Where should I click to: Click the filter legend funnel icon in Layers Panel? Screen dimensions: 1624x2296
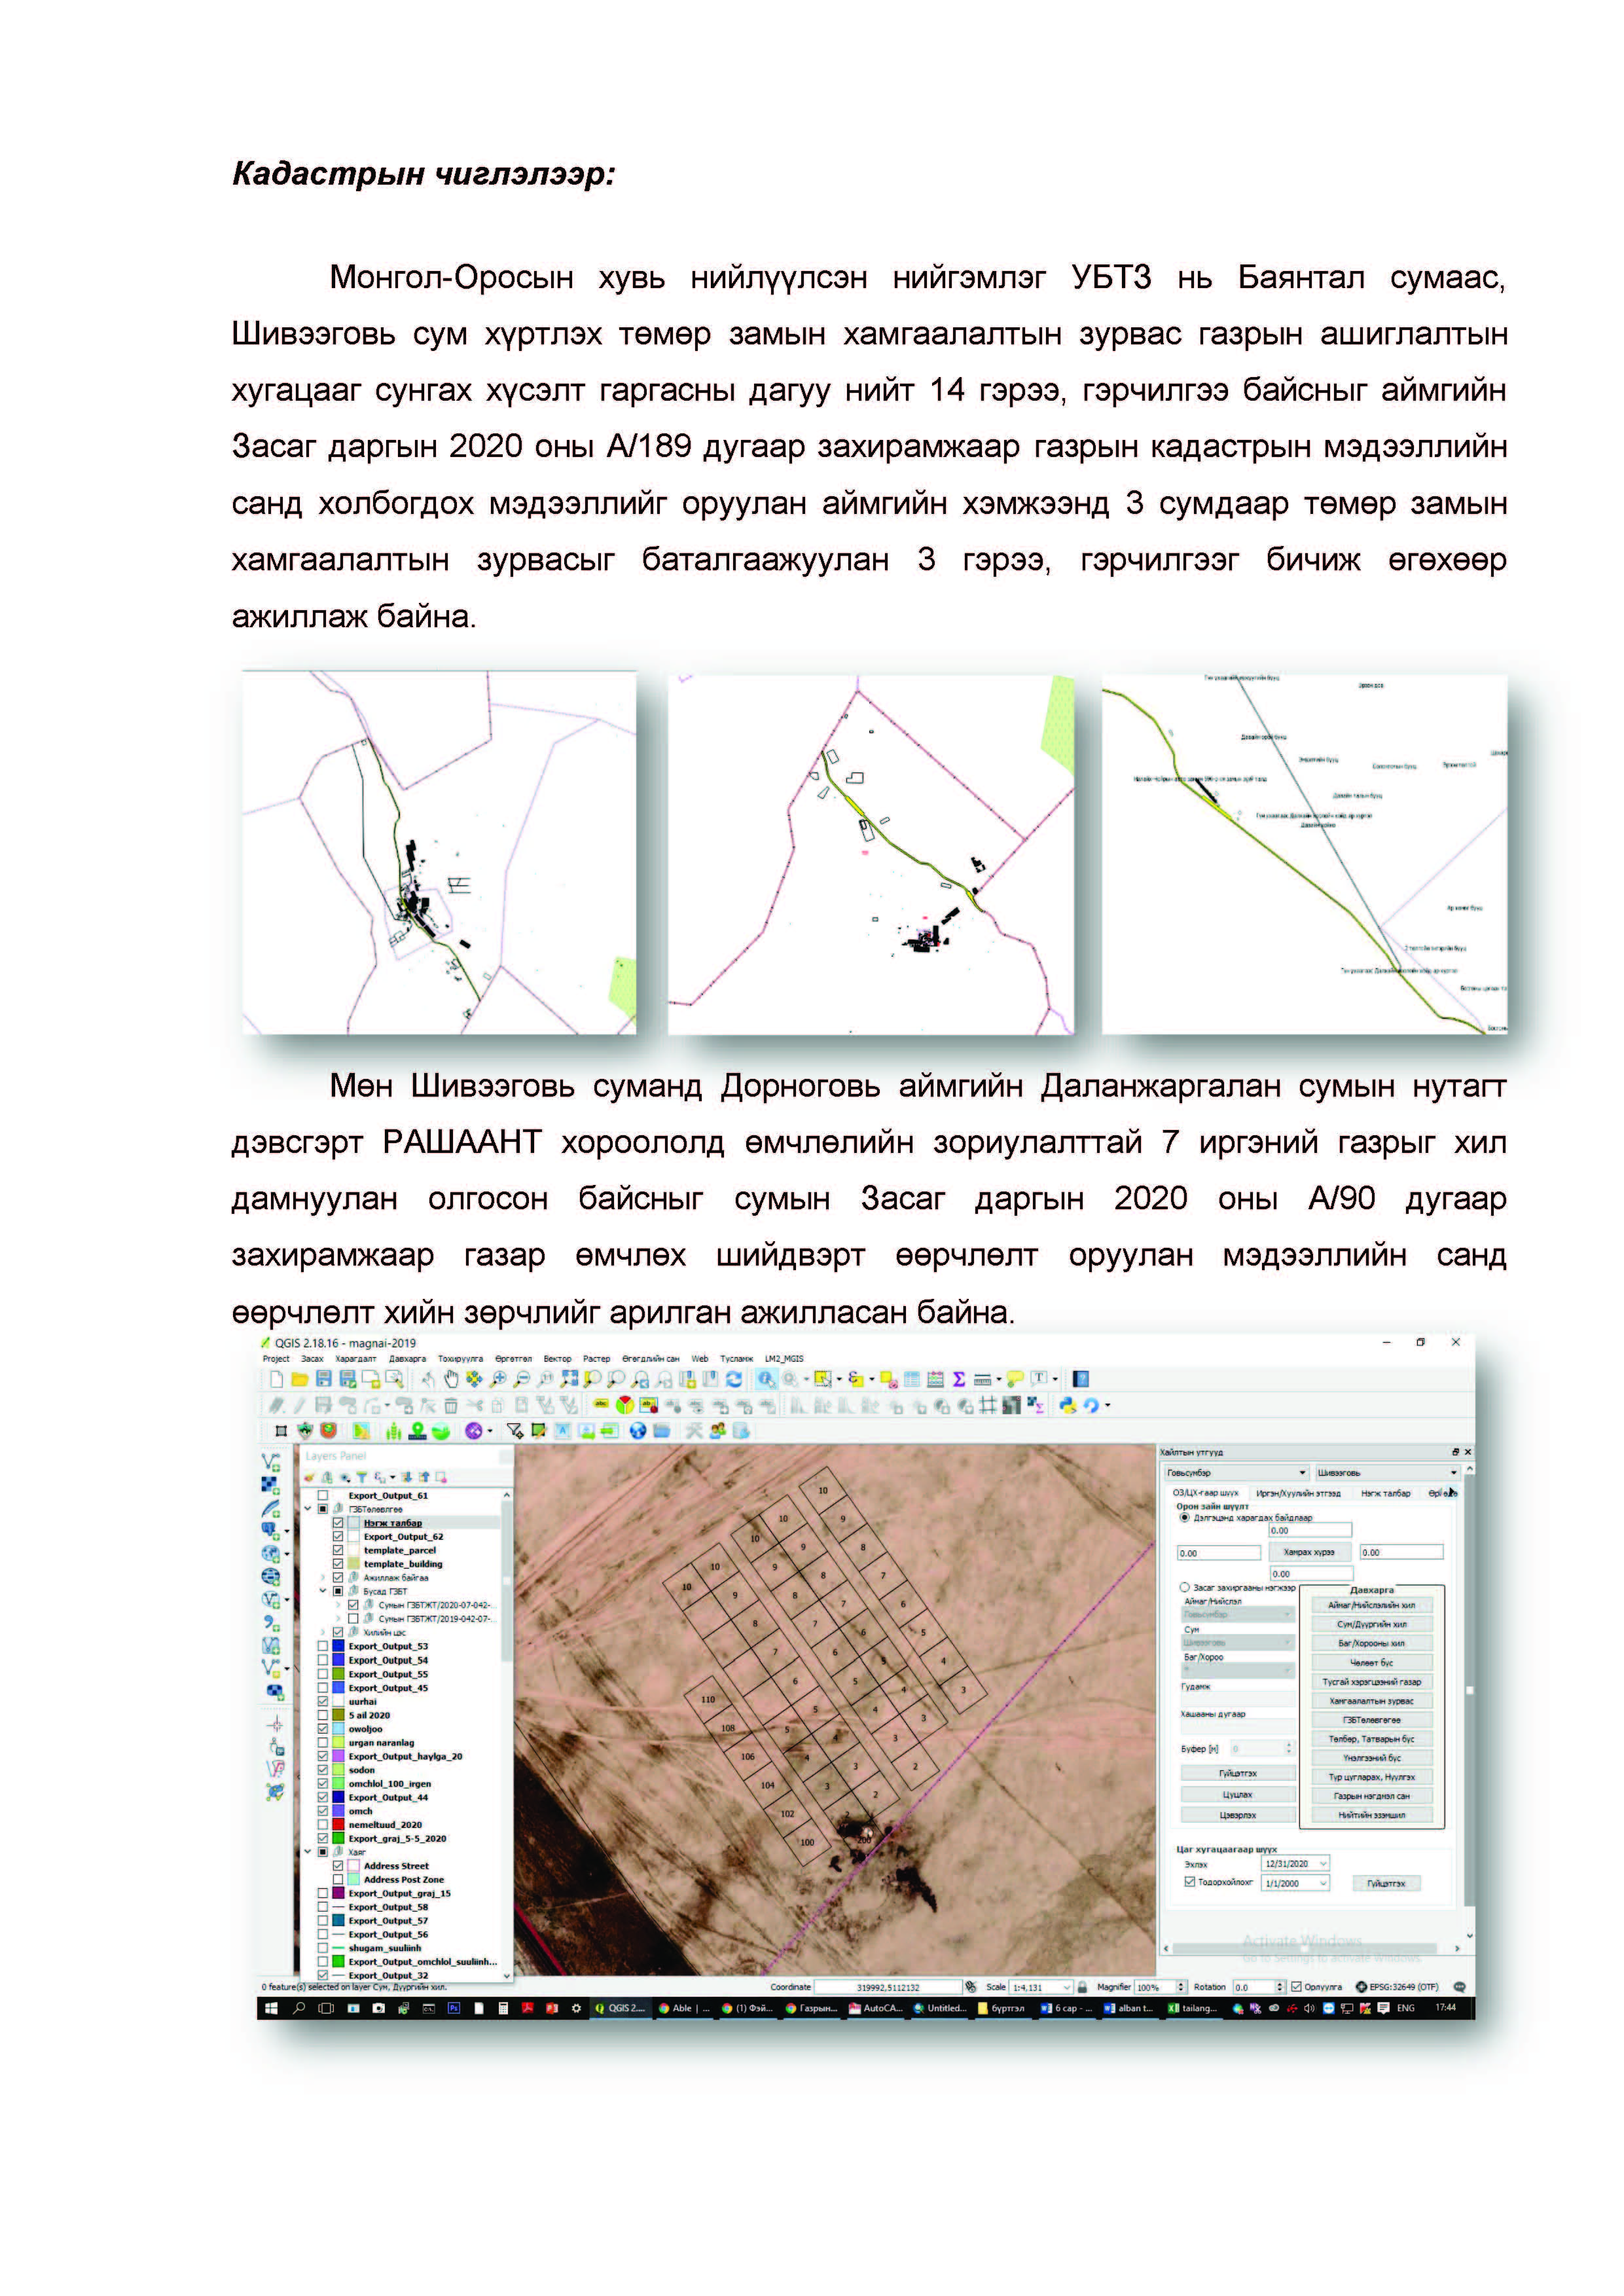point(361,1477)
